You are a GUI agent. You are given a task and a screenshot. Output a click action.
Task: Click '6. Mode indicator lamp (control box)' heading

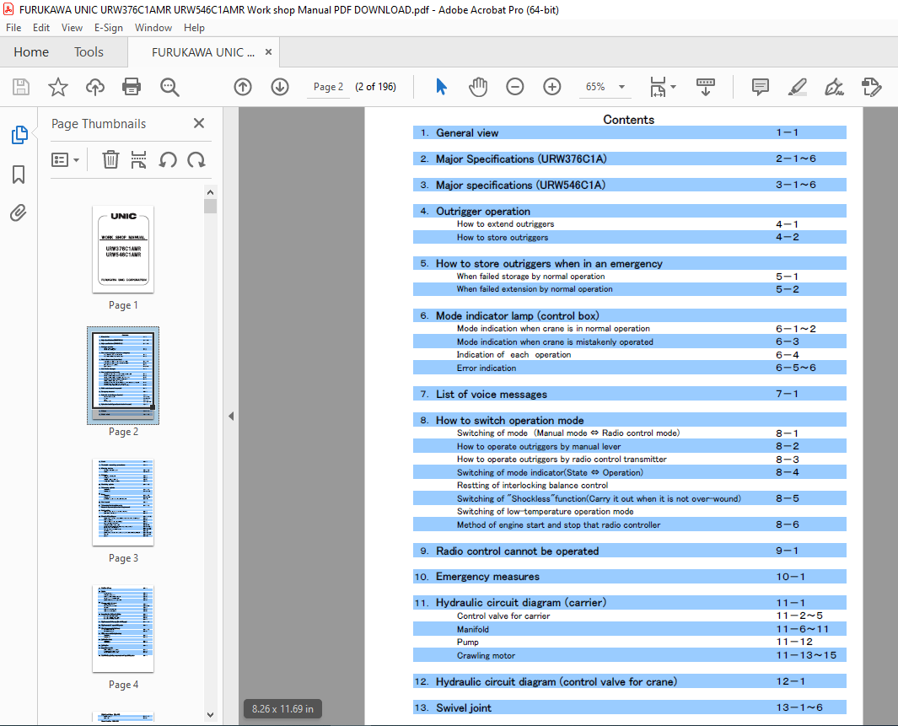tap(629, 315)
